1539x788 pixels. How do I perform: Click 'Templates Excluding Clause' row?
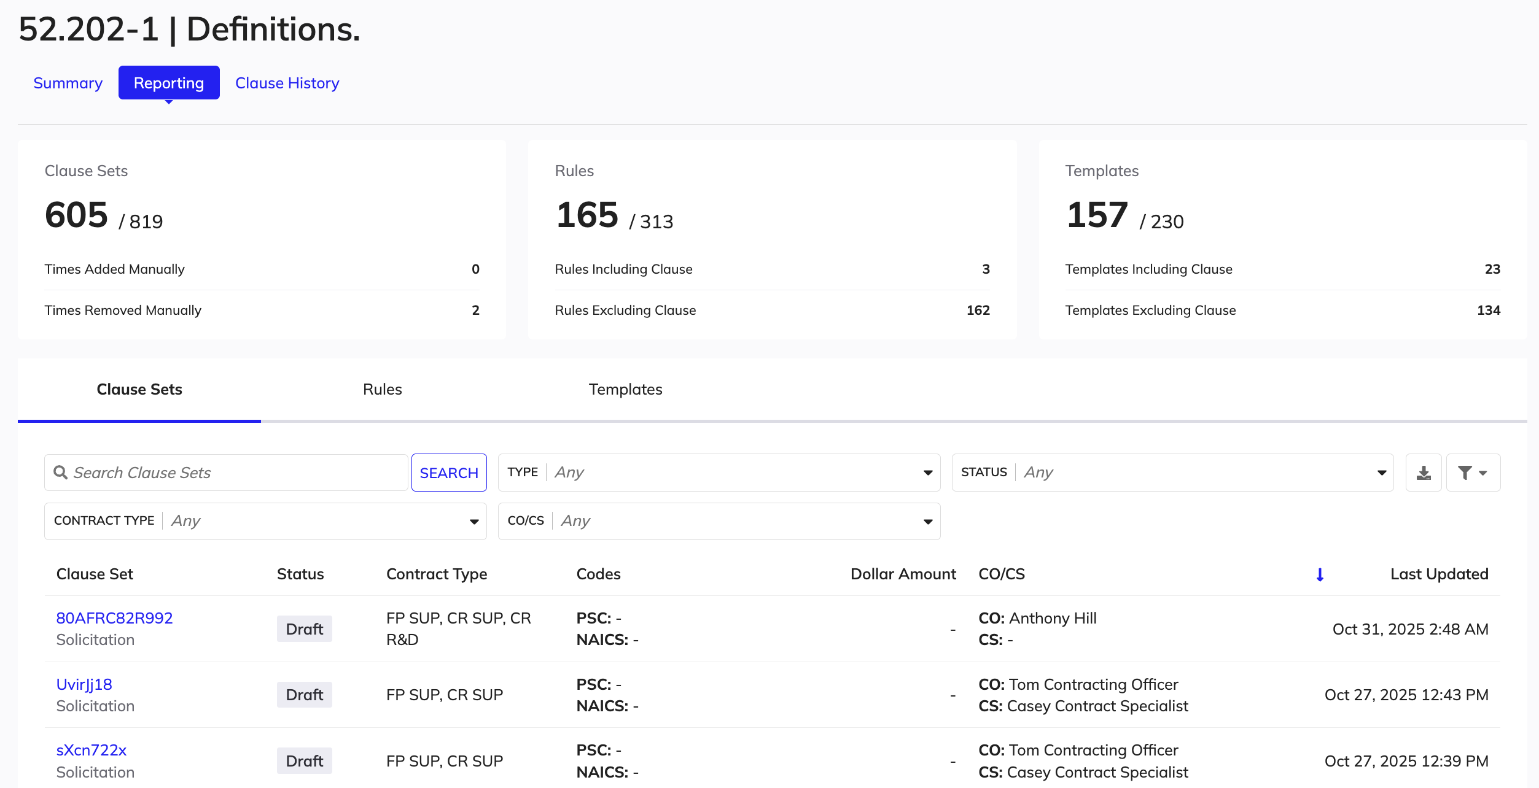point(1282,311)
